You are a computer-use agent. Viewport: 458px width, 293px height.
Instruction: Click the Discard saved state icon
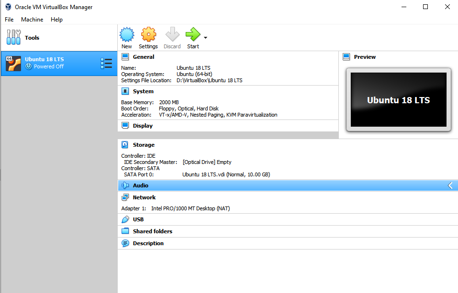tap(172, 34)
